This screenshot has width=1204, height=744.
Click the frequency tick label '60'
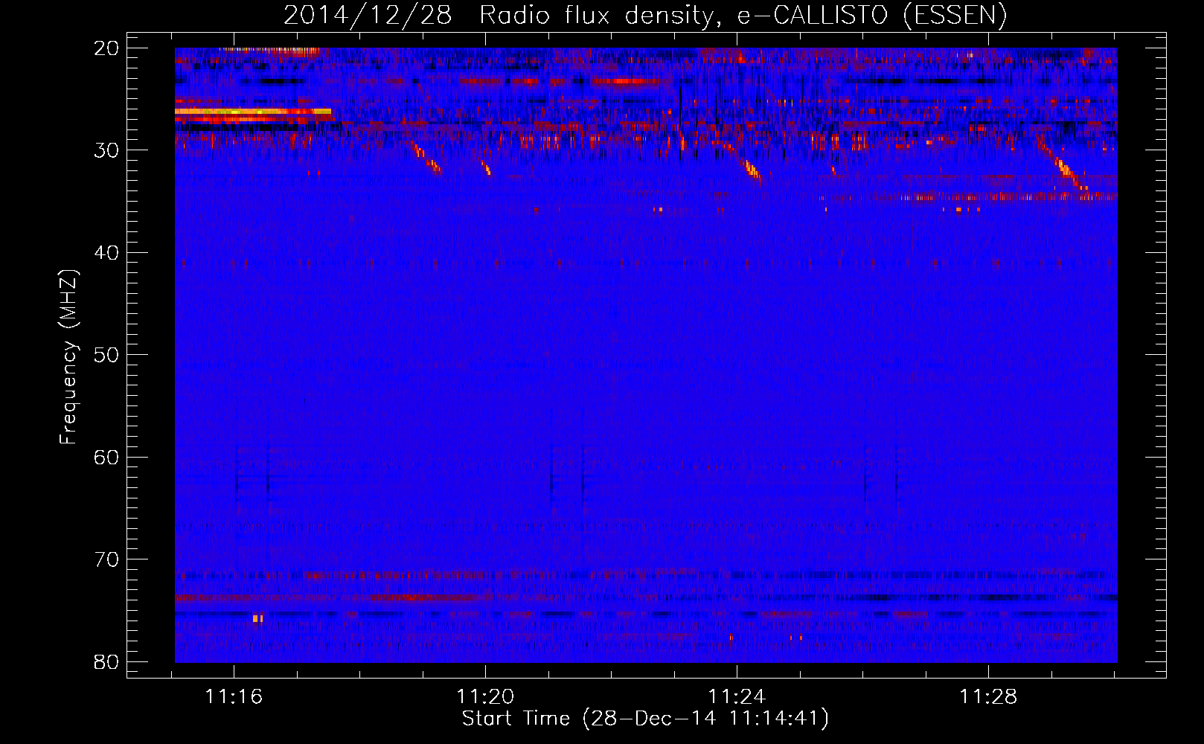click(x=106, y=457)
